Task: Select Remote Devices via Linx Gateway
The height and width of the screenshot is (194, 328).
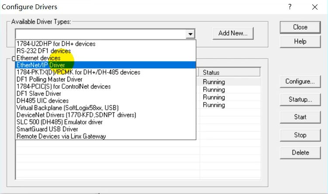Action: coord(106,136)
